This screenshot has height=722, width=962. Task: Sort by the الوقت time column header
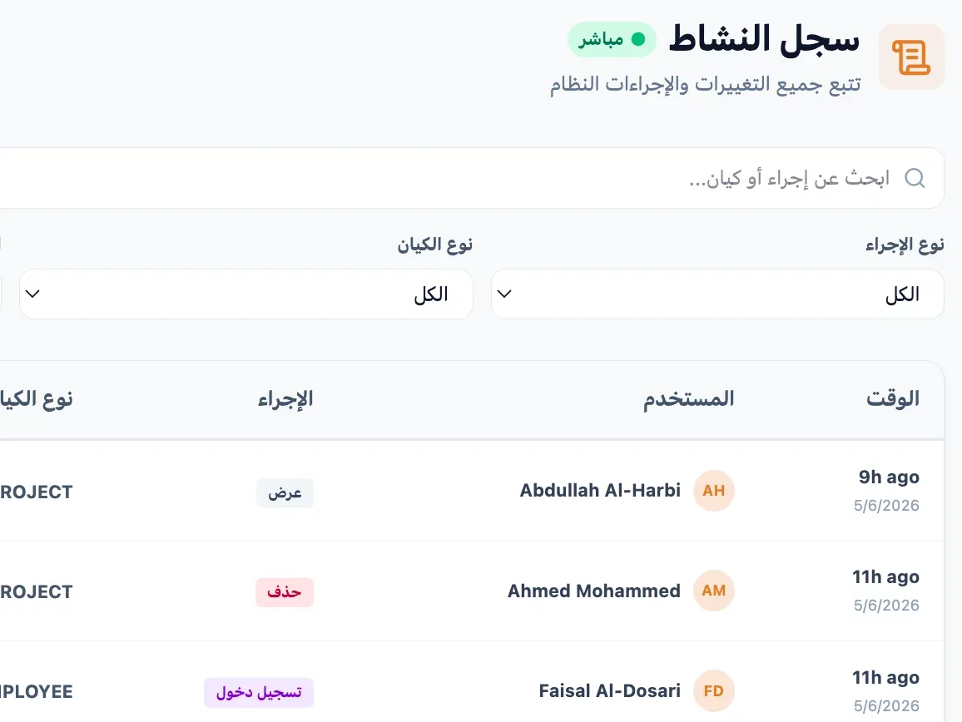893,398
